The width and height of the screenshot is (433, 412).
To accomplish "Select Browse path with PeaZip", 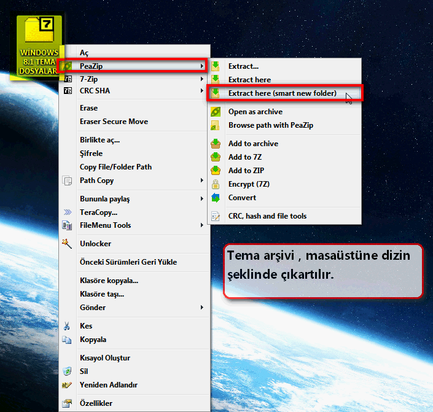I will tap(285, 125).
